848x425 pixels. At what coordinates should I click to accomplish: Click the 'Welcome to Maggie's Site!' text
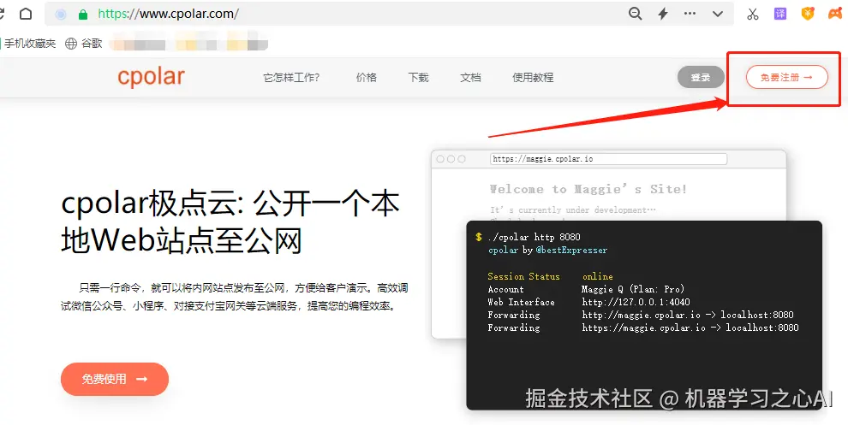[588, 189]
